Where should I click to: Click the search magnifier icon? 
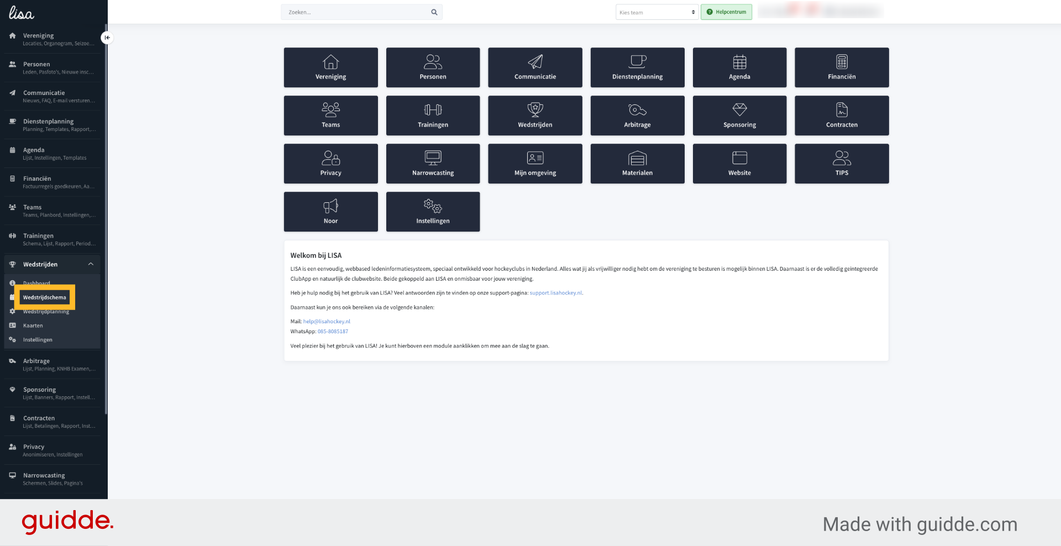click(434, 12)
